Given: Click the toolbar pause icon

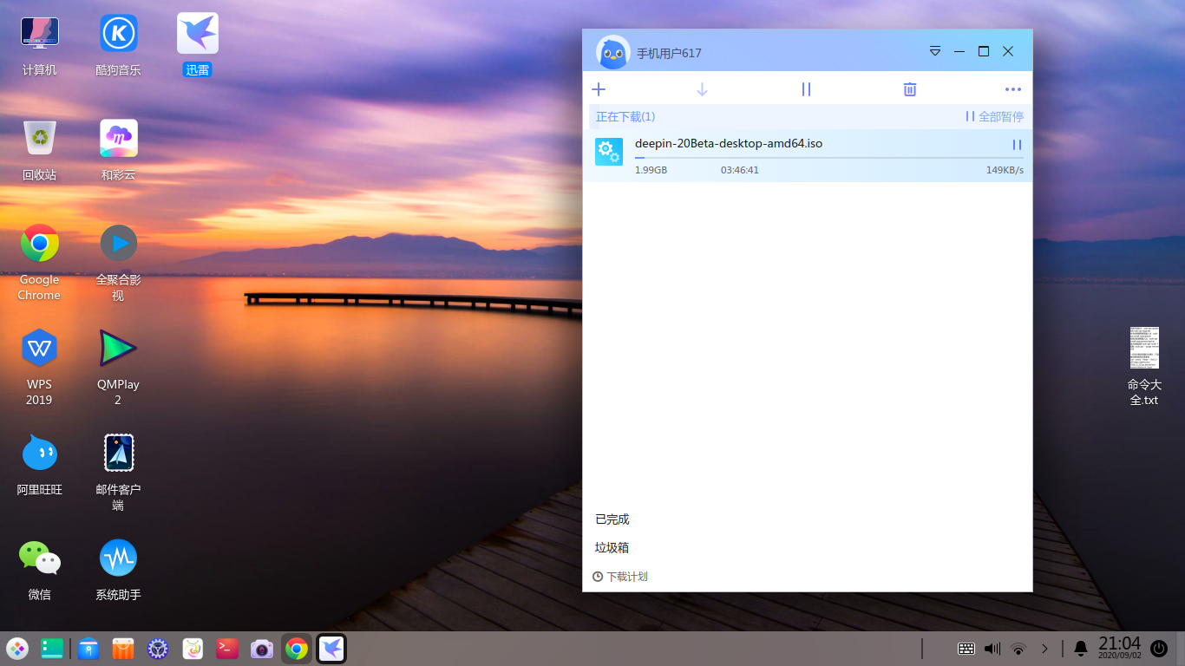Looking at the screenshot, I should (x=806, y=89).
